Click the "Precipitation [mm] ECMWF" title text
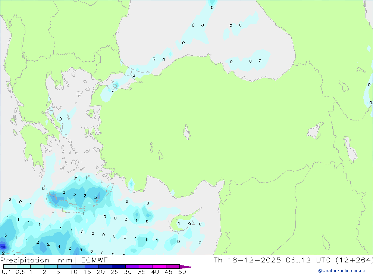This screenshot has width=373, height=274. click(x=54, y=260)
